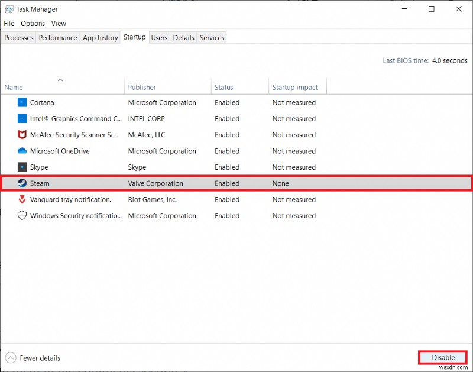Click the Steam logo icon

[22, 183]
